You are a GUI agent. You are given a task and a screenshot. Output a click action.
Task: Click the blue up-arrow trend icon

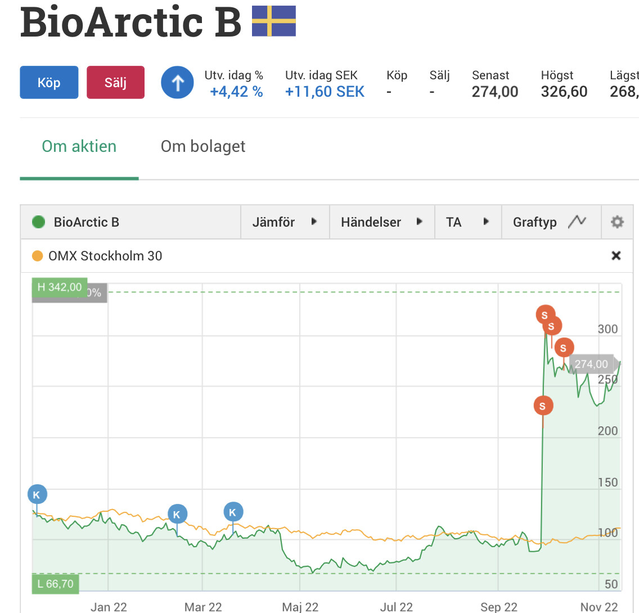(x=177, y=83)
